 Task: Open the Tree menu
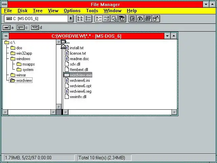pyautogui.click(x=38, y=11)
